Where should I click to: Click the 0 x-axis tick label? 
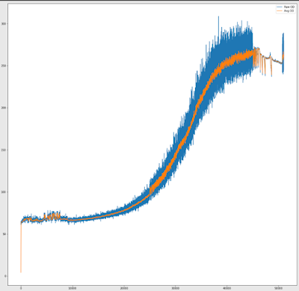pyautogui.click(x=21, y=289)
